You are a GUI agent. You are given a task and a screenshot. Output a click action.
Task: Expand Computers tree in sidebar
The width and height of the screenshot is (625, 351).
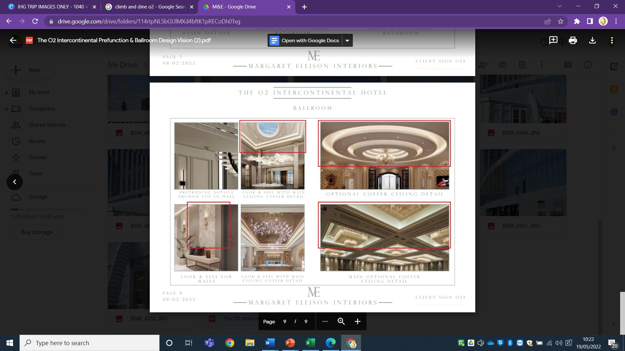[7, 109]
